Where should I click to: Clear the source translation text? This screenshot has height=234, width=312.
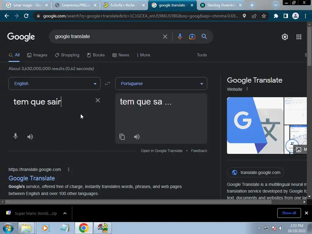(x=98, y=100)
